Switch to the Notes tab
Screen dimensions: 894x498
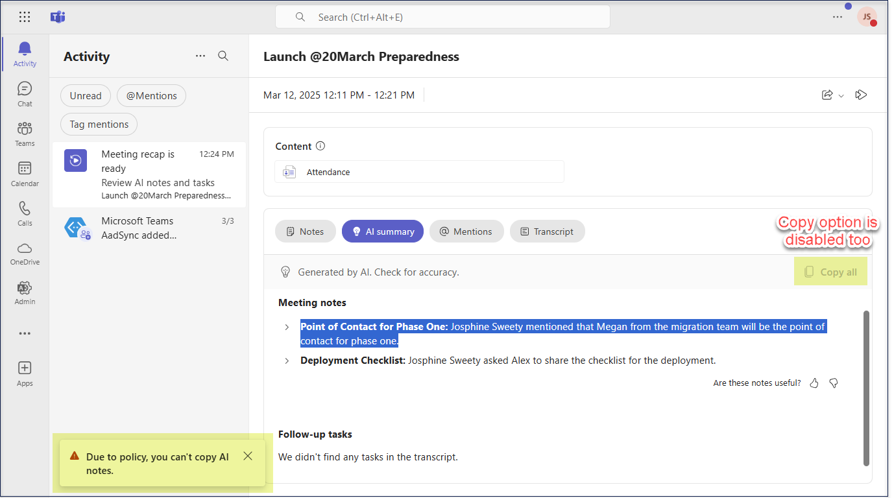(305, 231)
